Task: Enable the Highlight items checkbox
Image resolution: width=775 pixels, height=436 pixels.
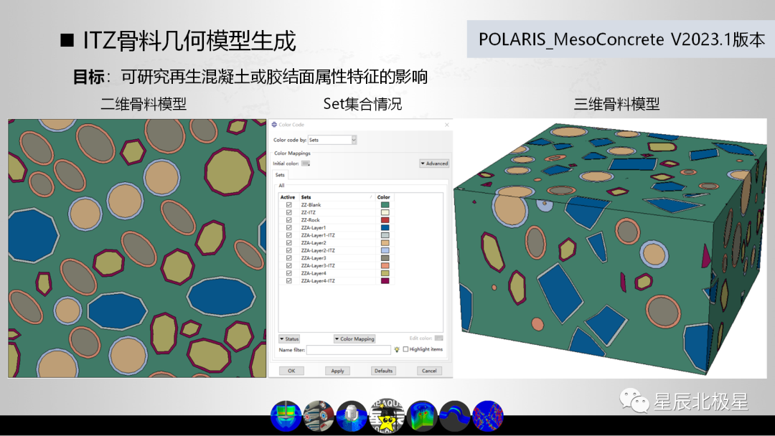Action: point(404,349)
